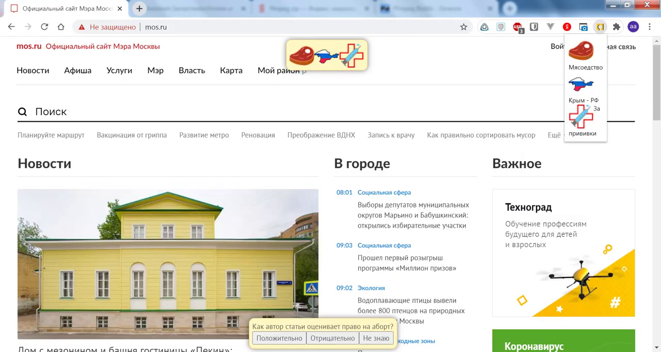
Task: Select the Crimea map icon in the popup
Action: pos(581,84)
